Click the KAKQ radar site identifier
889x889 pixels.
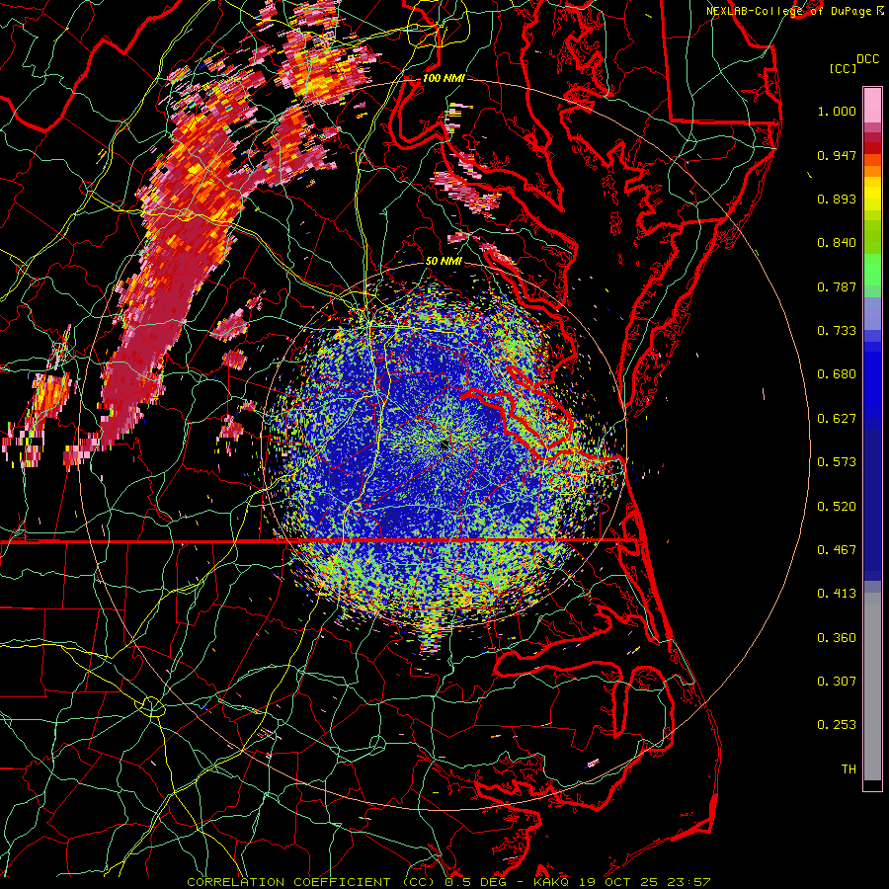(552, 882)
